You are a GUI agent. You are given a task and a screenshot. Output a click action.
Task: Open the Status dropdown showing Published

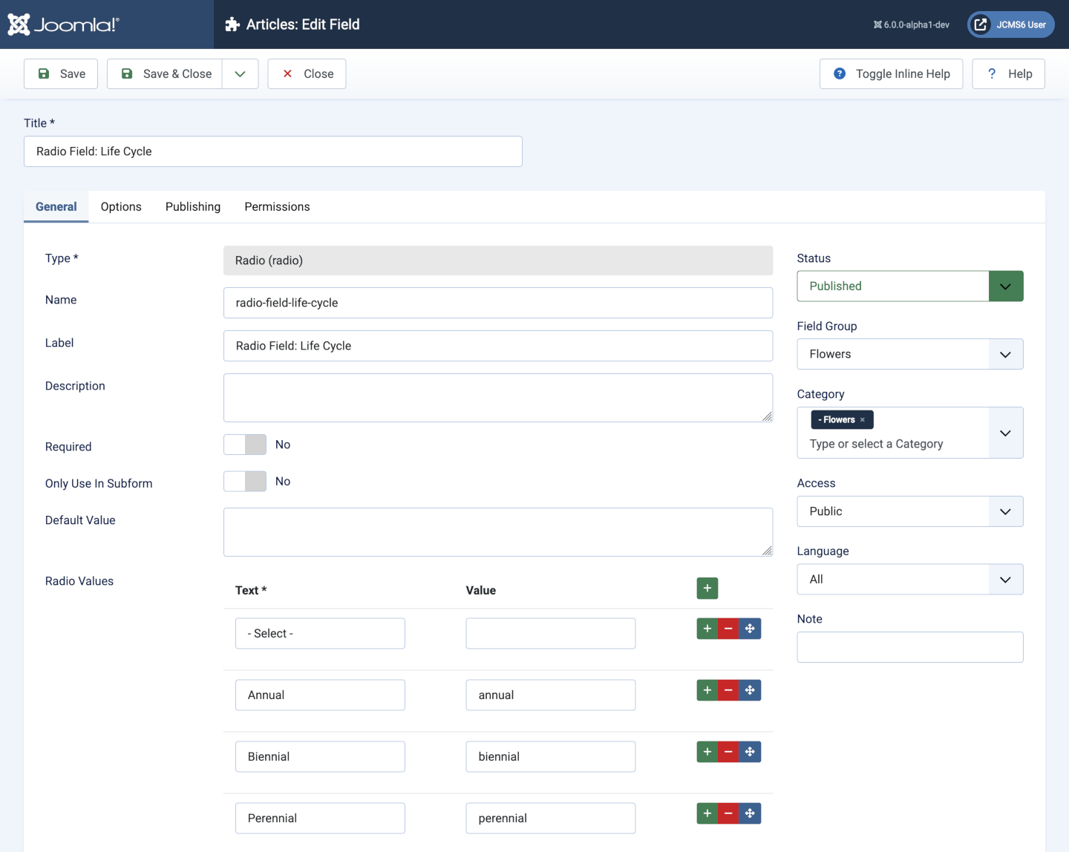[x=909, y=286]
